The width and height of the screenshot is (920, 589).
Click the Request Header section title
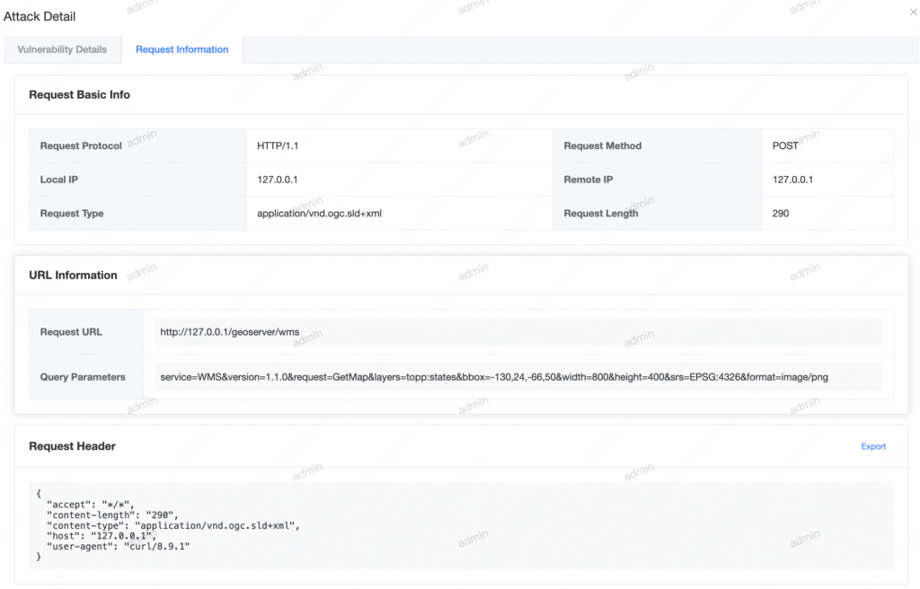(72, 446)
